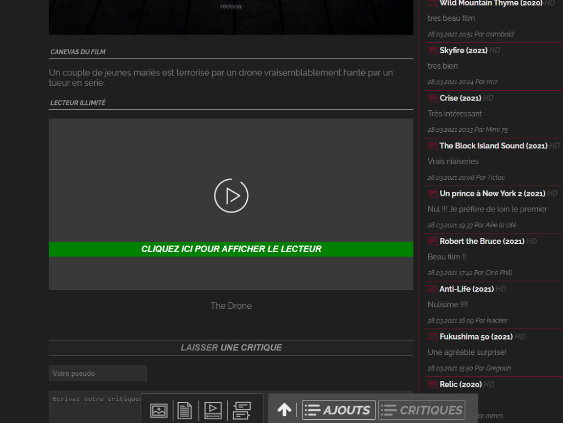Click the up arrow scroll-to-top icon

point(284,410)
